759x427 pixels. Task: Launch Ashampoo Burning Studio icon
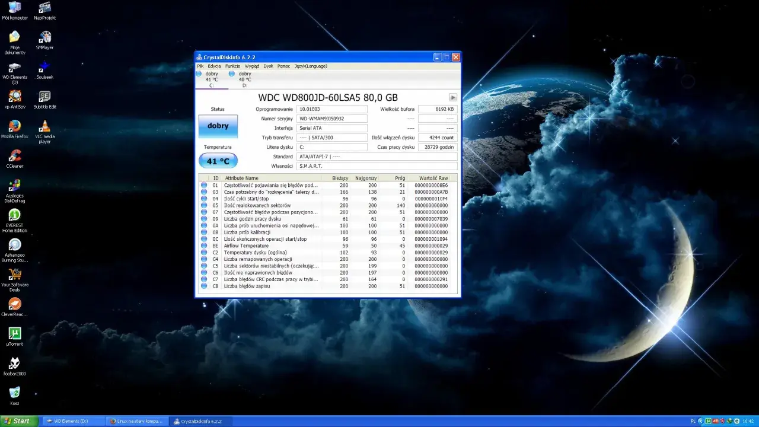click(x=15, y=250)
